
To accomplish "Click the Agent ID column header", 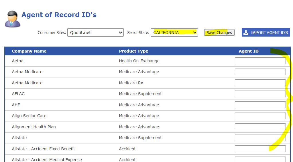I will pos(248,51).
